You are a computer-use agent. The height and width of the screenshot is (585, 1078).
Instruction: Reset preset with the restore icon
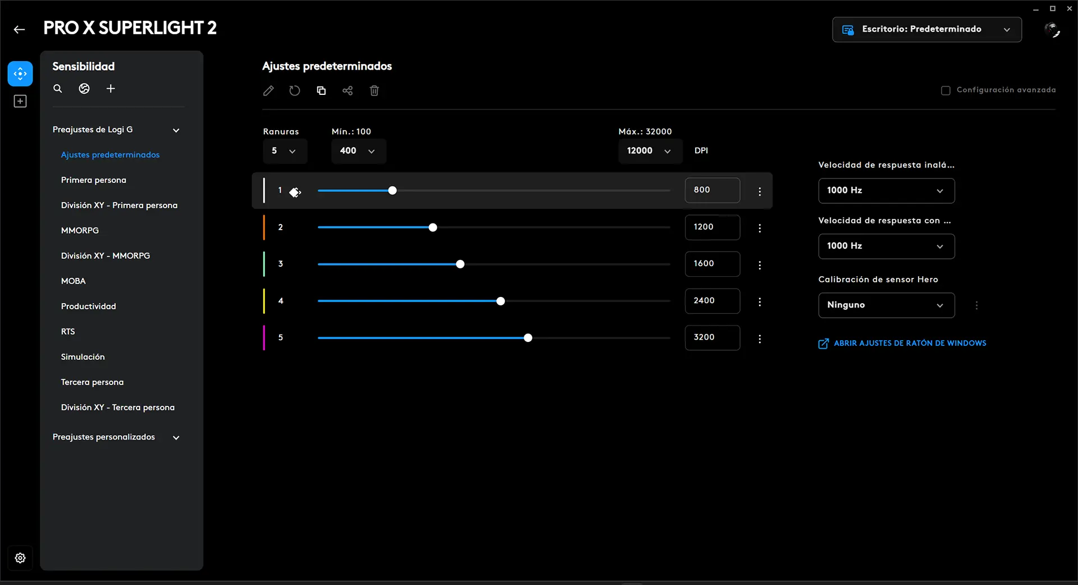point(295,90)
